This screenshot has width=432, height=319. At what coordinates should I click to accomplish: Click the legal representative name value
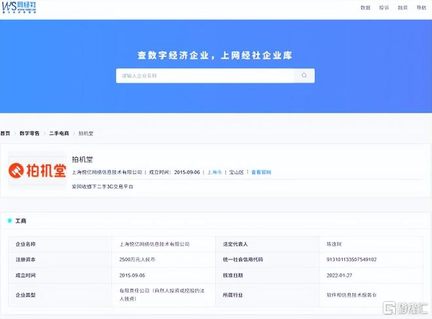tap(334, 244)
